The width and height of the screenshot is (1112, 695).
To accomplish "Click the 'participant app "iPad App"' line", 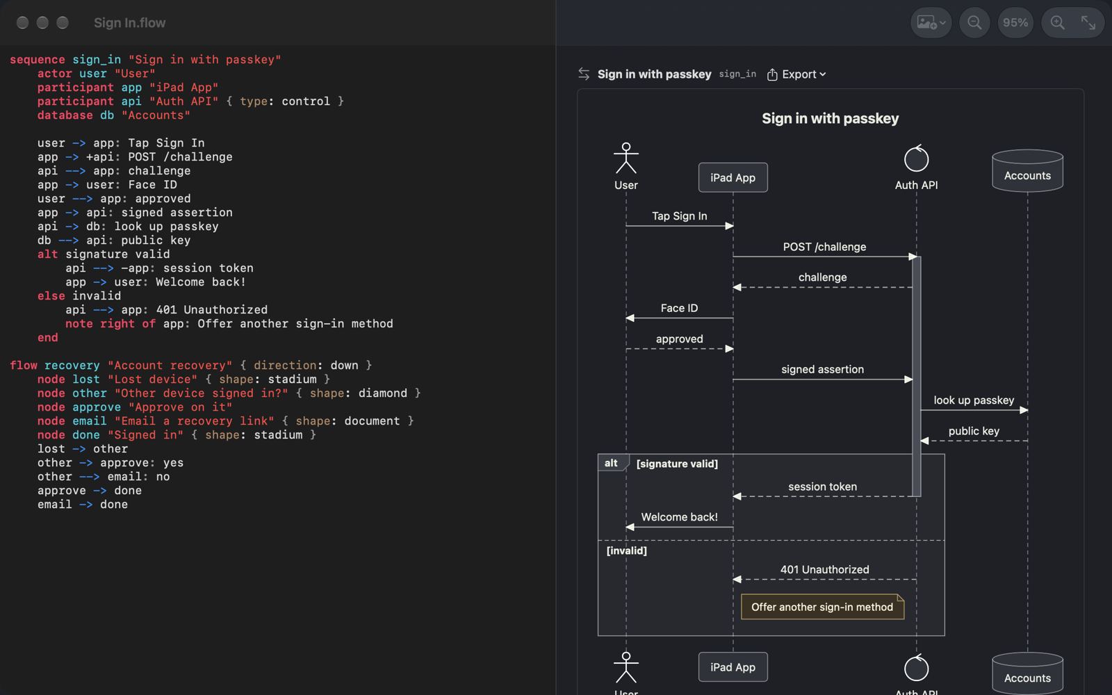I will pyautogui.click(x=128, y=88).
